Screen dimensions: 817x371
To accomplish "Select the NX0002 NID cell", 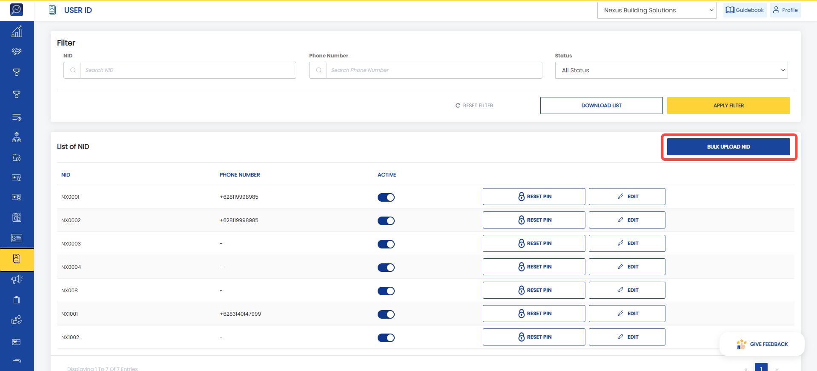I will pyautogui.click(x=71, y=220).
